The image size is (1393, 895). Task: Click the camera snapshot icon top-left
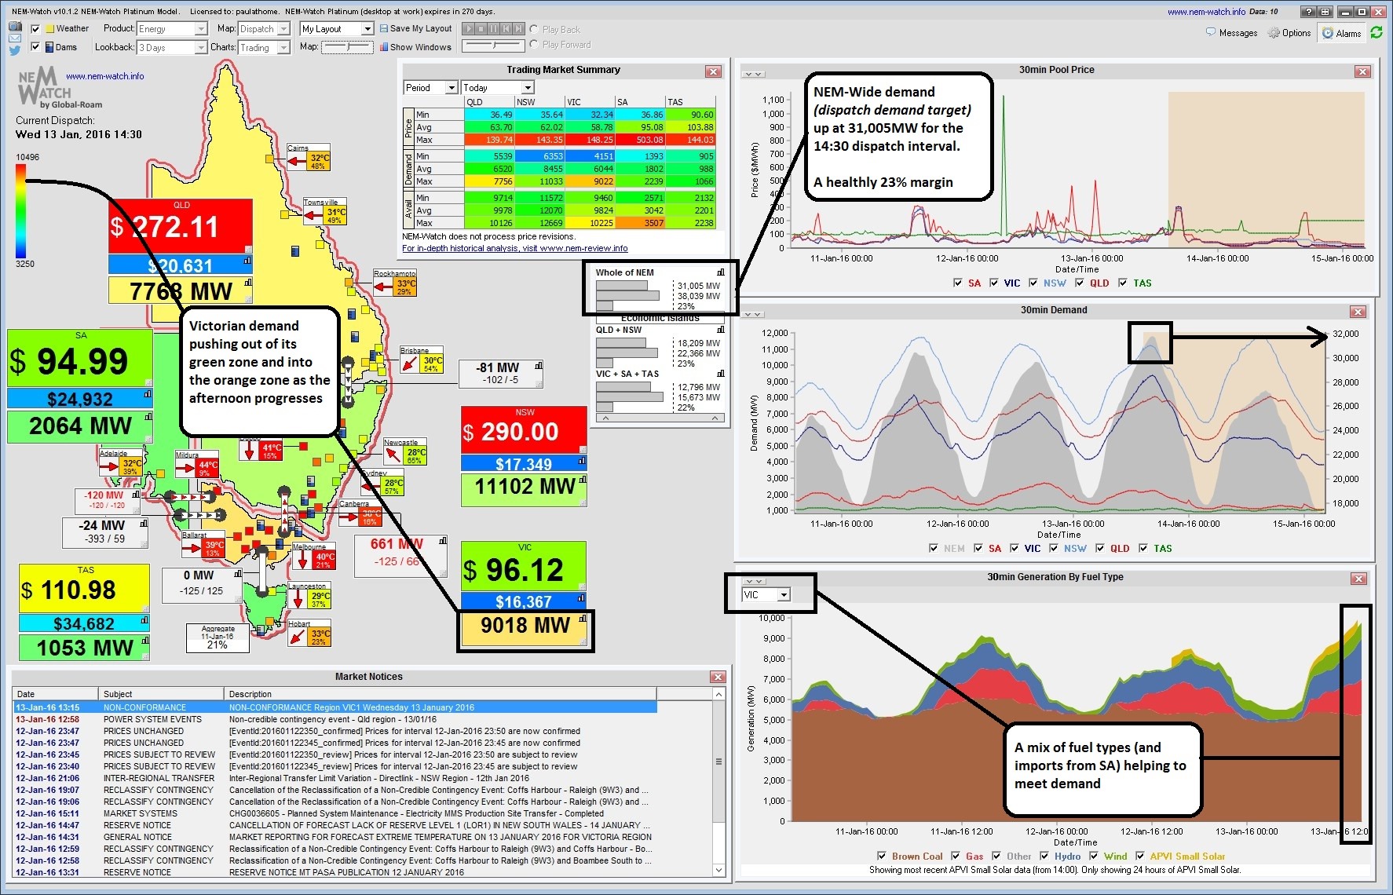pos(15,27)
